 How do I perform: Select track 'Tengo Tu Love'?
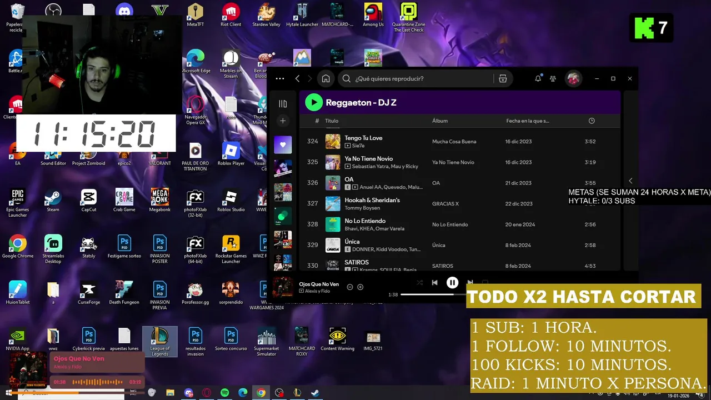coord(460,141)
